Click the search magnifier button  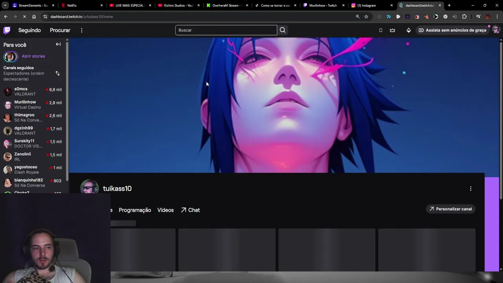[283, 30]
